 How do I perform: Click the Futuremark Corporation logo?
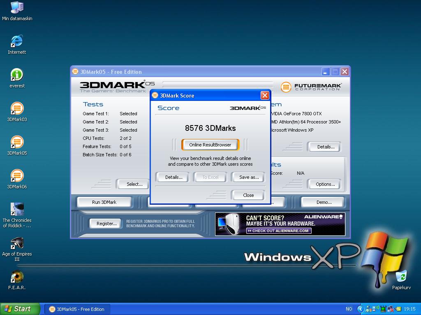pos(311,87)
